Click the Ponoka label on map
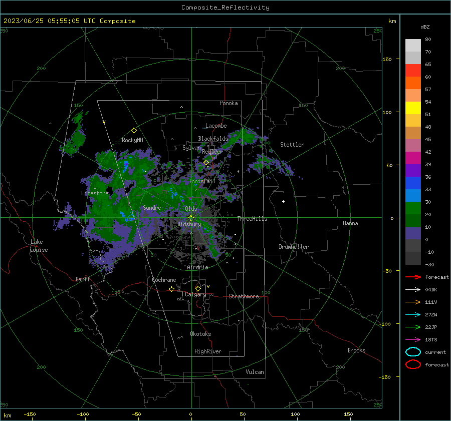 [229, 103]
